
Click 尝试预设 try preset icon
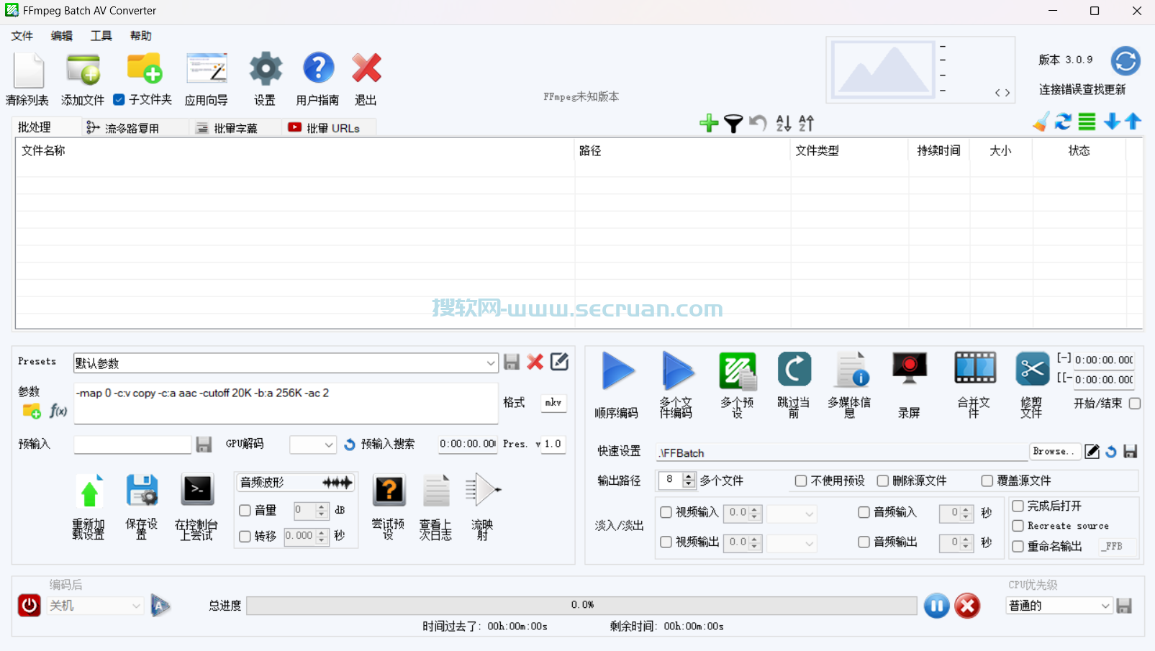click(x=389, y=490)
